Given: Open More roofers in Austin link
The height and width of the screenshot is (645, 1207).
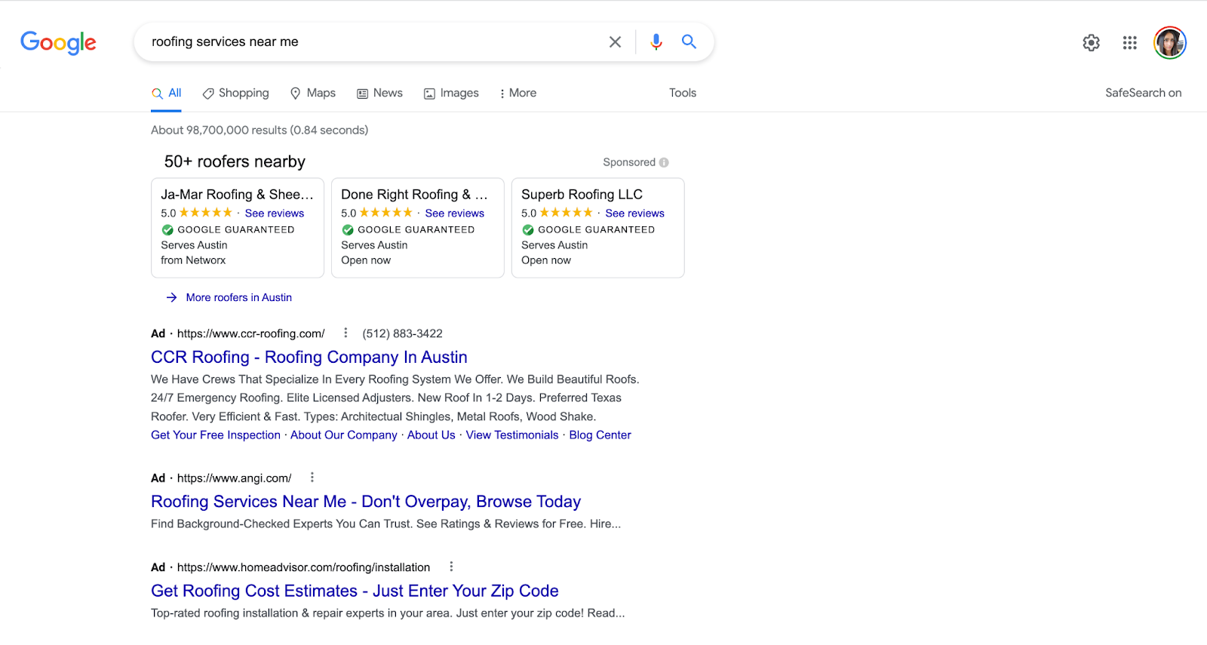Looking at the screenshot, I should (239, 297).
